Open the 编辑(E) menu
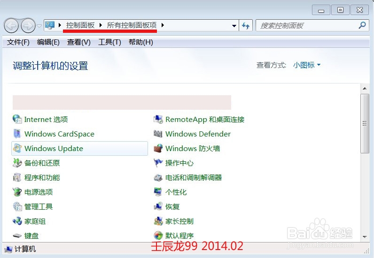 pos(48,42)
